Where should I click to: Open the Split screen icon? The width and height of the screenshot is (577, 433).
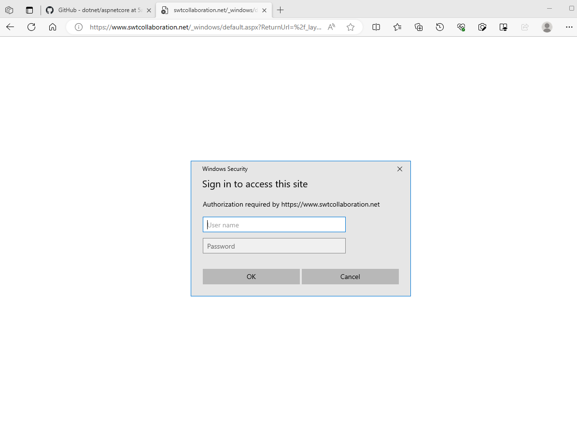tap(376, 27)
